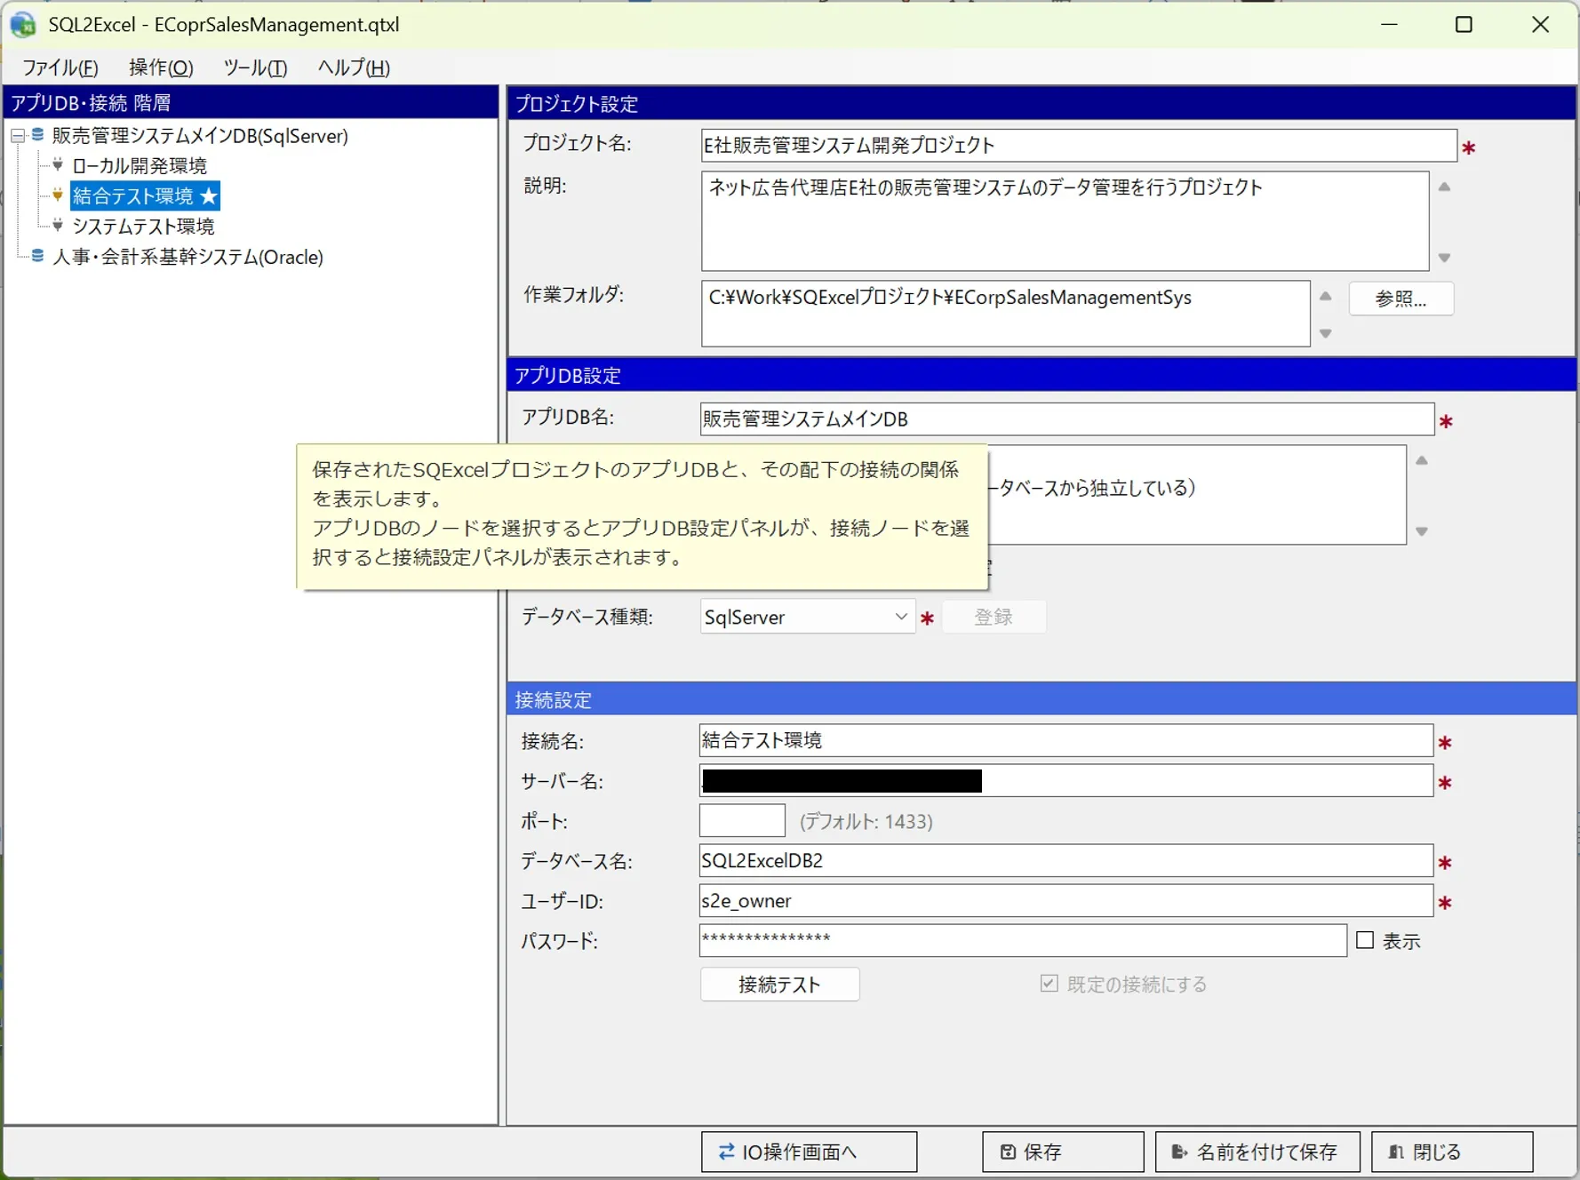The width and height of the screenshot is (1580, 1180).
Task: Click the ポート input field
Action: pos(742,820)
